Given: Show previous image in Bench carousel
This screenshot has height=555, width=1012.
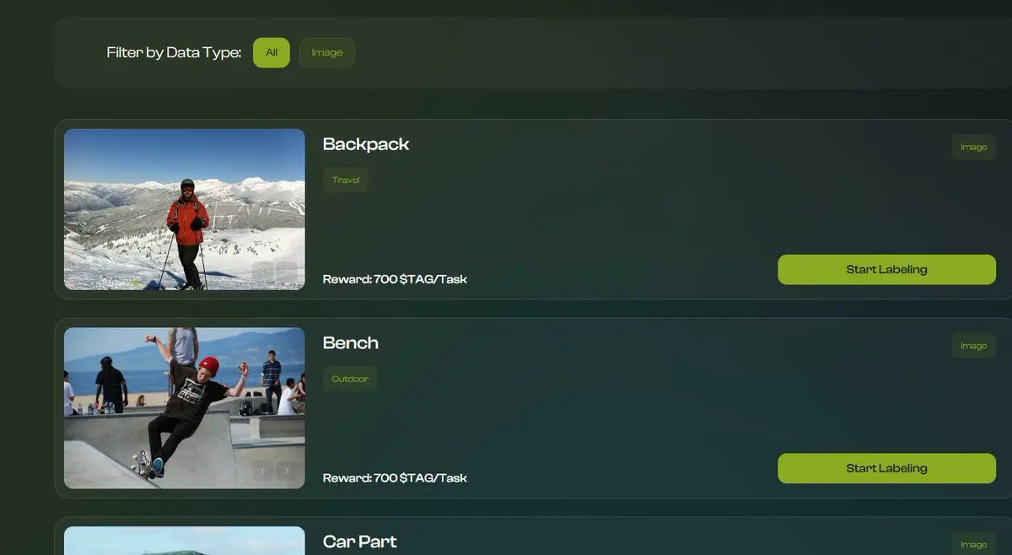Looking at the screenshot, I should 262,471.
